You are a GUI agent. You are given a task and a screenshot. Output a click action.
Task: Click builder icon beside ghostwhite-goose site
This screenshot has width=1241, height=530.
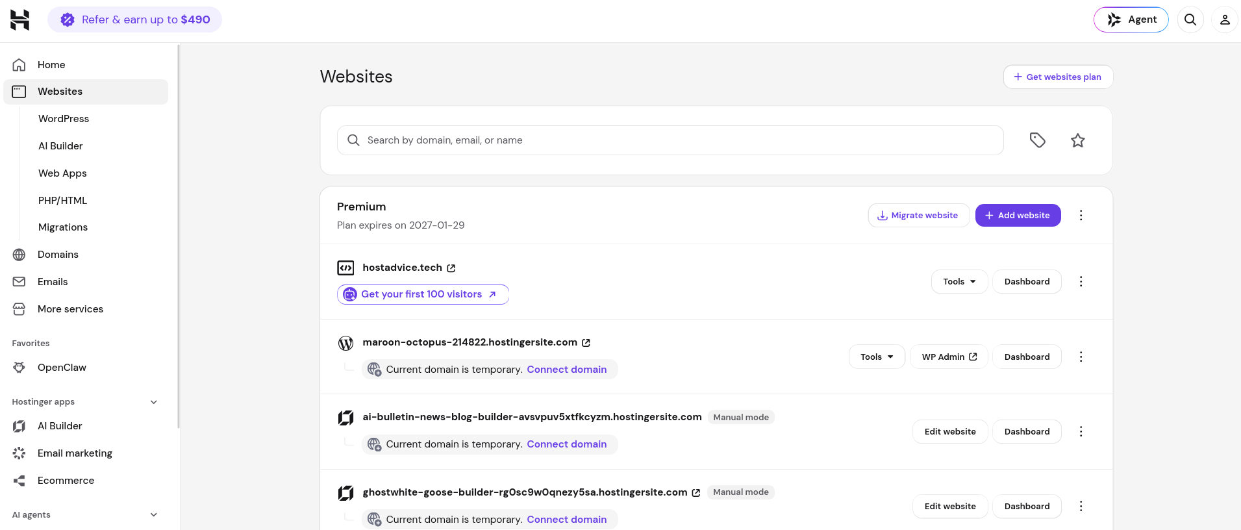(x=346, y=493)
